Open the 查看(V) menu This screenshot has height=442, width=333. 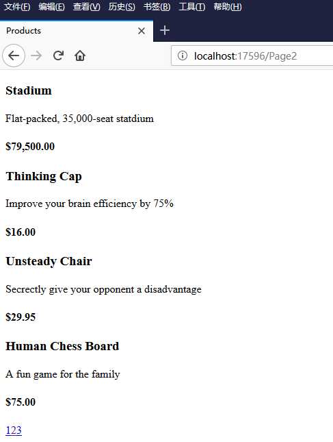(87, 6)
